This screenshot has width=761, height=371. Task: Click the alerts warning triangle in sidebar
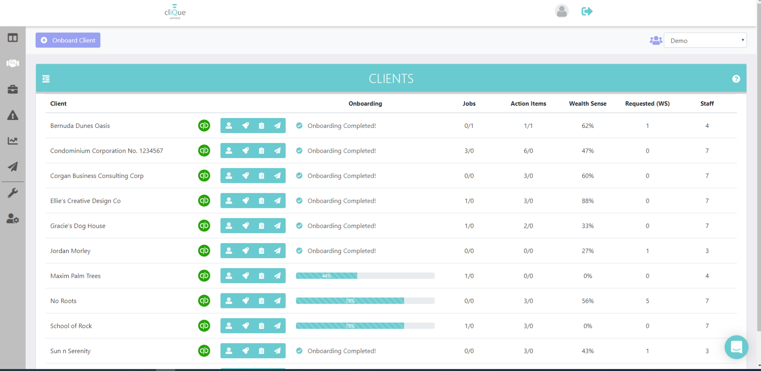[13, 115]
